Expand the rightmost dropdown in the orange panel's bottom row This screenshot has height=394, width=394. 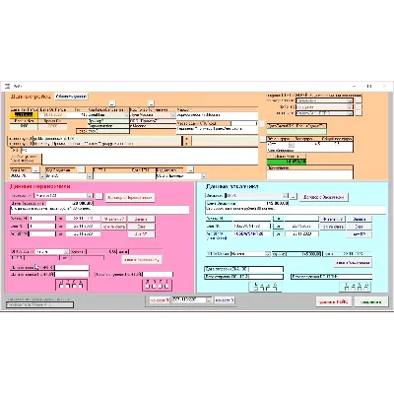click(204, 176)
